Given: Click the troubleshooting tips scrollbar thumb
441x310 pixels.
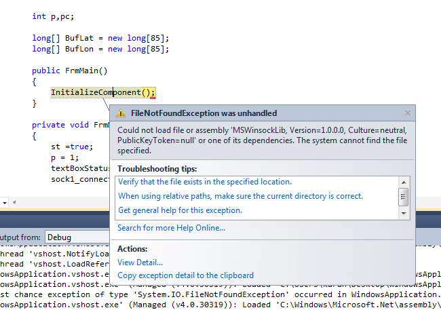Looking at the screenshot, I should pos(403,196).
